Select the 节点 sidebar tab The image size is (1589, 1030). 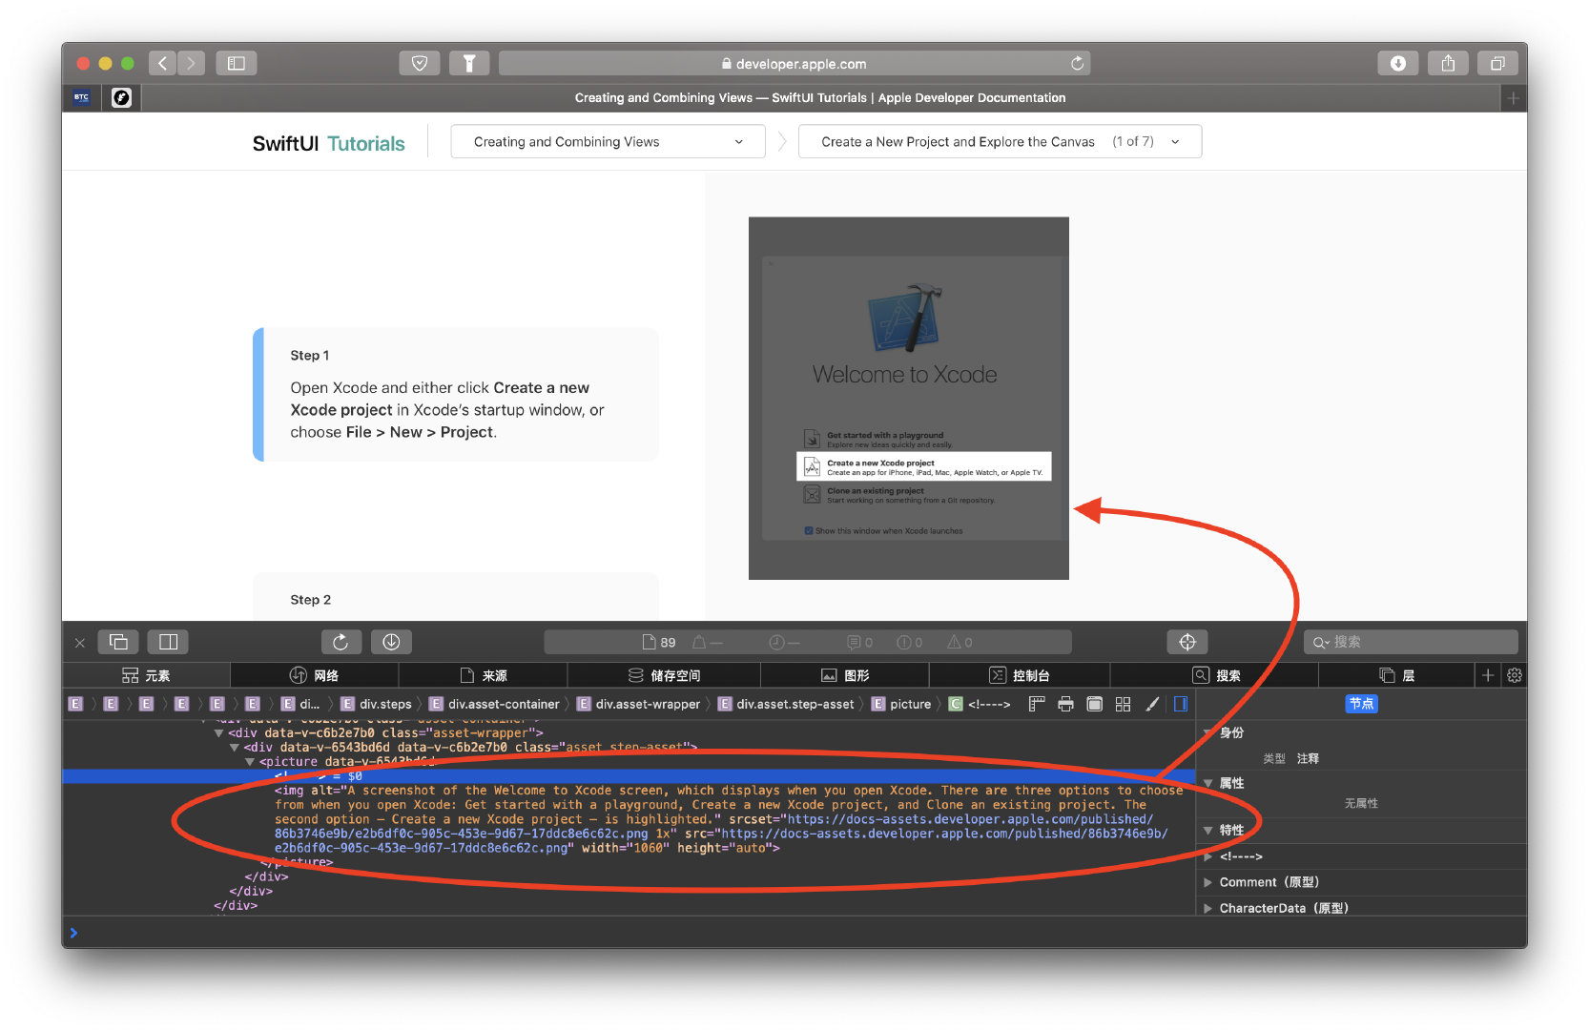click(1361, 704)
